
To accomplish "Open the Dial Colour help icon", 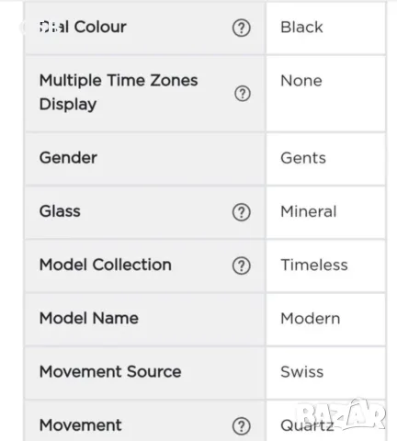I will tap(242, 28).
